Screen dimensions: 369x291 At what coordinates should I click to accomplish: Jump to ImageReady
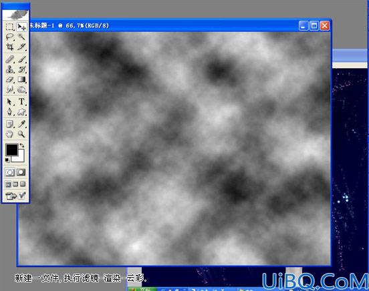click(x=11, y=196)
